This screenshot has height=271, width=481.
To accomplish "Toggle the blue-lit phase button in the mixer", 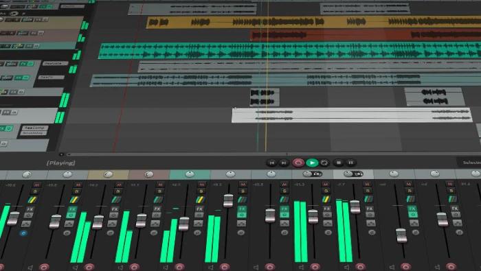I will (x=23, y=233).
